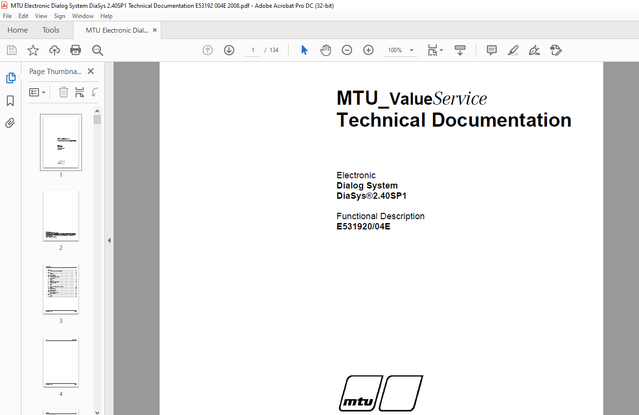
Task: Click the scrolling mode keyboard icon
Action: [x=460, y=50]
